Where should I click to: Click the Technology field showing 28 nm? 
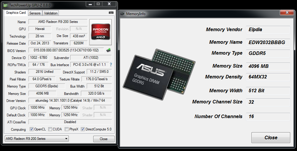click(40, 36)
